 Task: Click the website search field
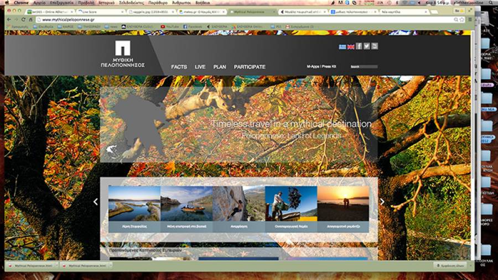pos(364,67)
